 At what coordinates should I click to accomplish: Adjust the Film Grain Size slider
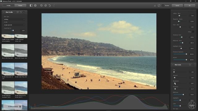[174, 72]
